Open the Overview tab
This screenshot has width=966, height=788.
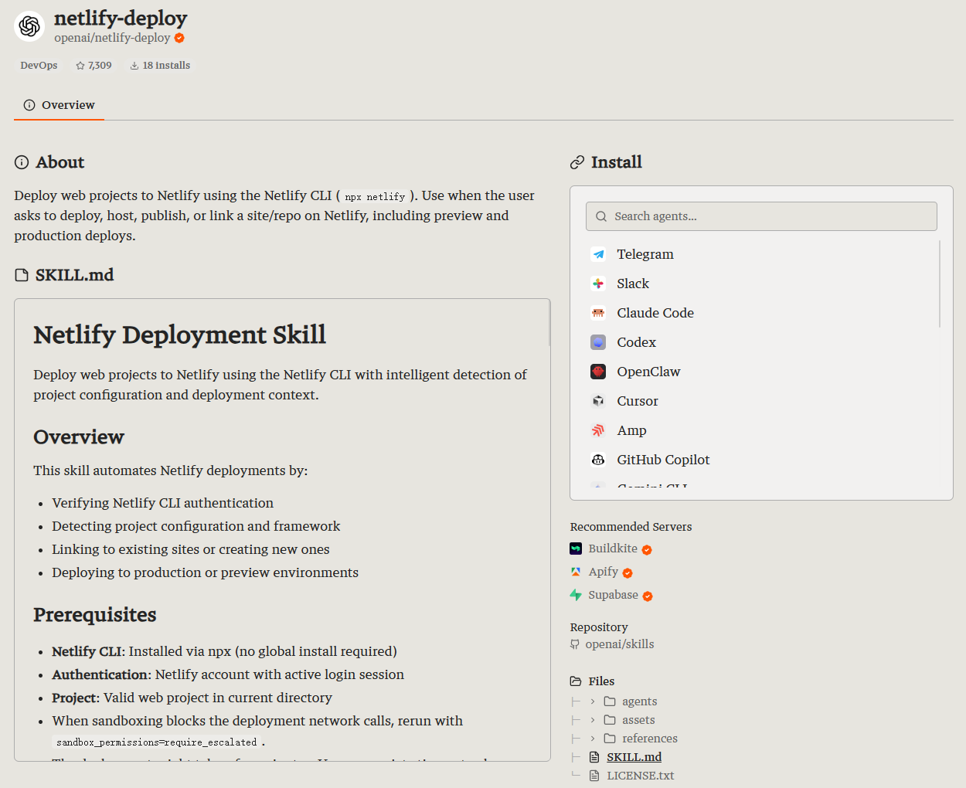[59, 105]
